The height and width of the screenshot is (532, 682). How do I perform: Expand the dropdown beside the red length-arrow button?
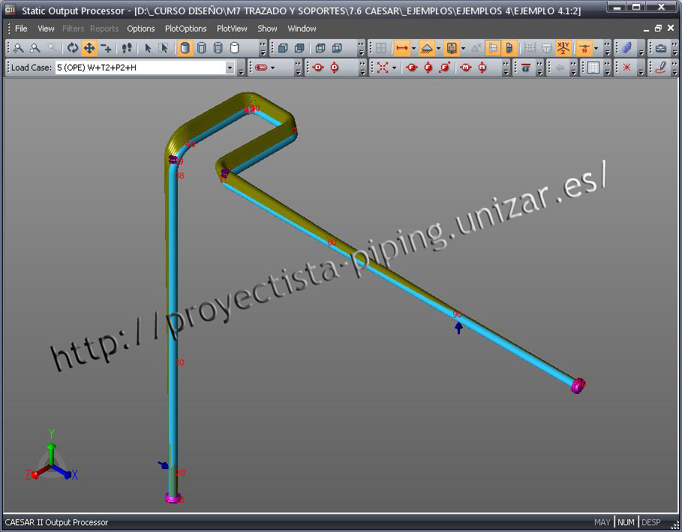click(413, 48)
